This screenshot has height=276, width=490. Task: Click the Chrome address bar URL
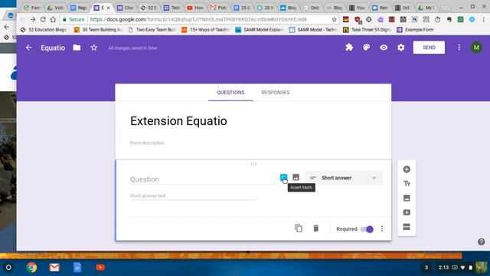coord(198,19)
